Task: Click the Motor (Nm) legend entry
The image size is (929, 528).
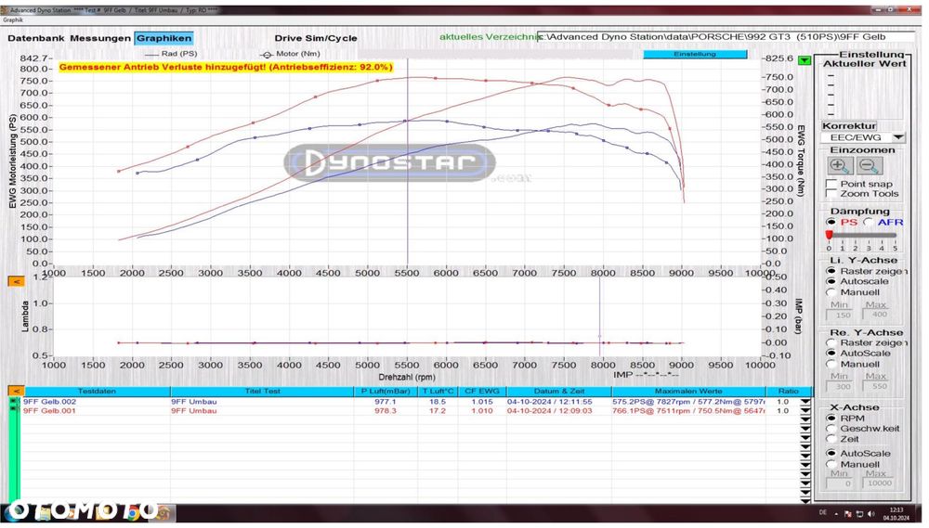Action: [x=291, y=54]
